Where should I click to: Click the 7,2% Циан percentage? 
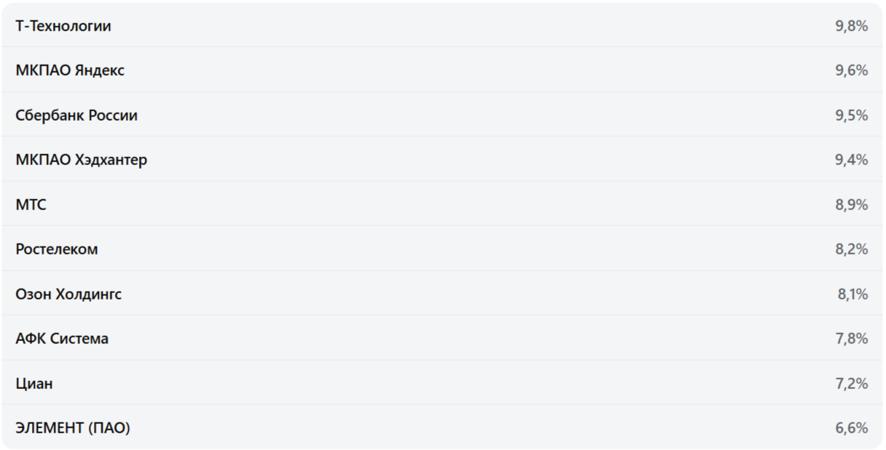851,384
